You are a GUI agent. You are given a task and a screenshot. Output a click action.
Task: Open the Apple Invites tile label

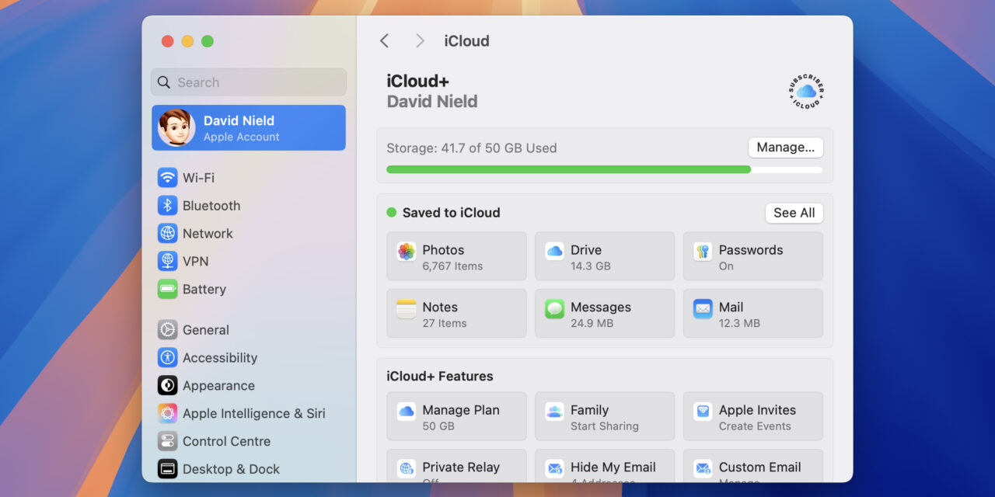pyautogui.click(x=757, y=410)
